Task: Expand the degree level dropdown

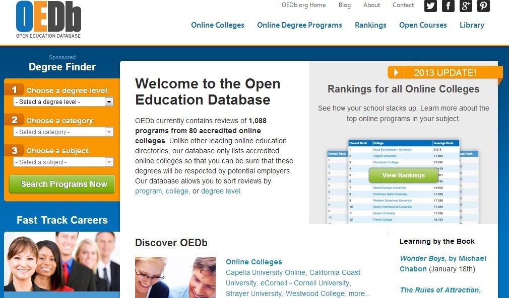Action: coord(63,102)
